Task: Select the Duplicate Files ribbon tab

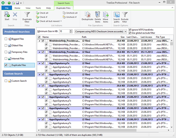Action: click(63, 8)
